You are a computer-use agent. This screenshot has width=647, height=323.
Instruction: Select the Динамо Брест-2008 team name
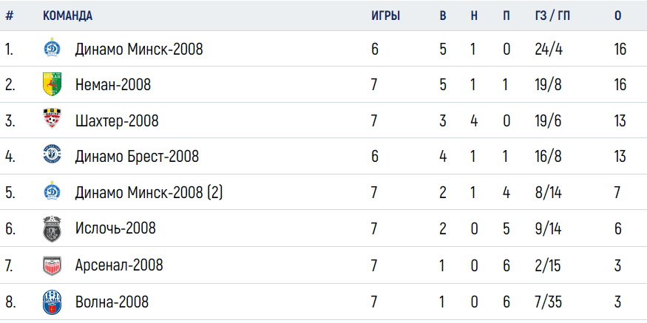click(137, 157)
